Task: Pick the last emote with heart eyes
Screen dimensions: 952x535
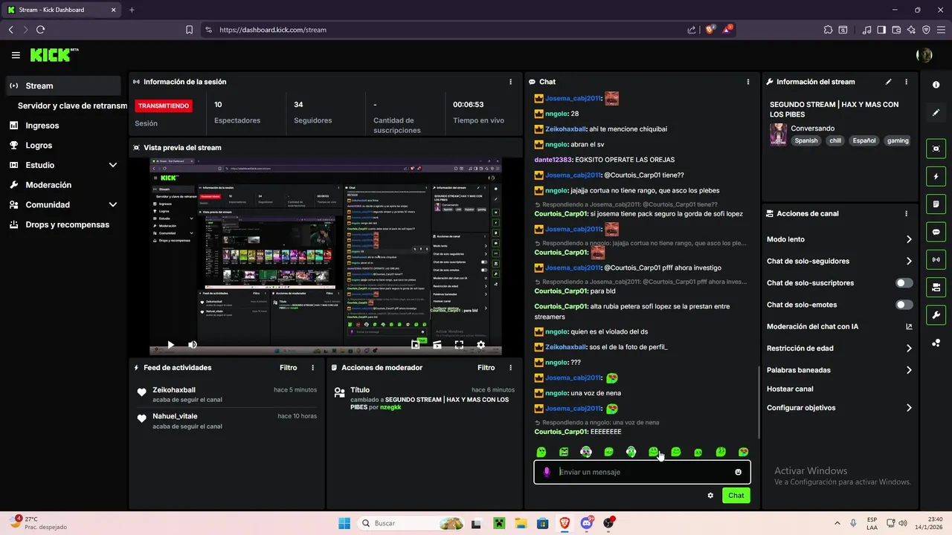Action: (743, 452)
